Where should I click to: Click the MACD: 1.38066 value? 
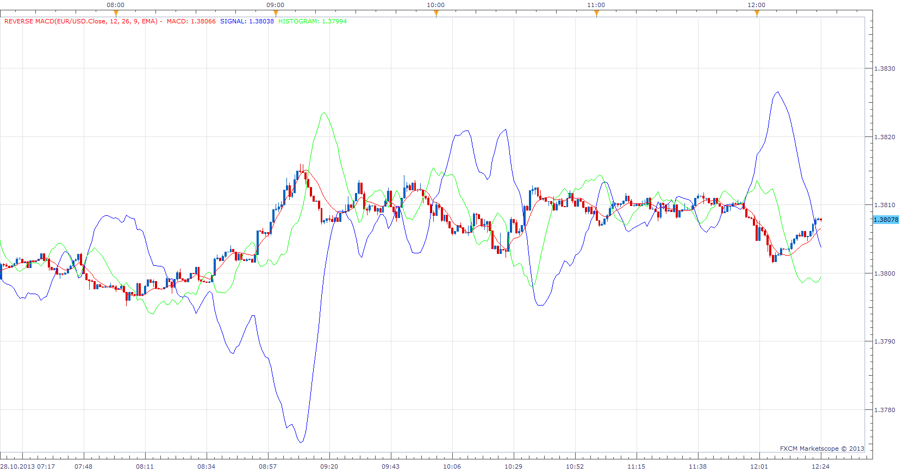point(191,21)
